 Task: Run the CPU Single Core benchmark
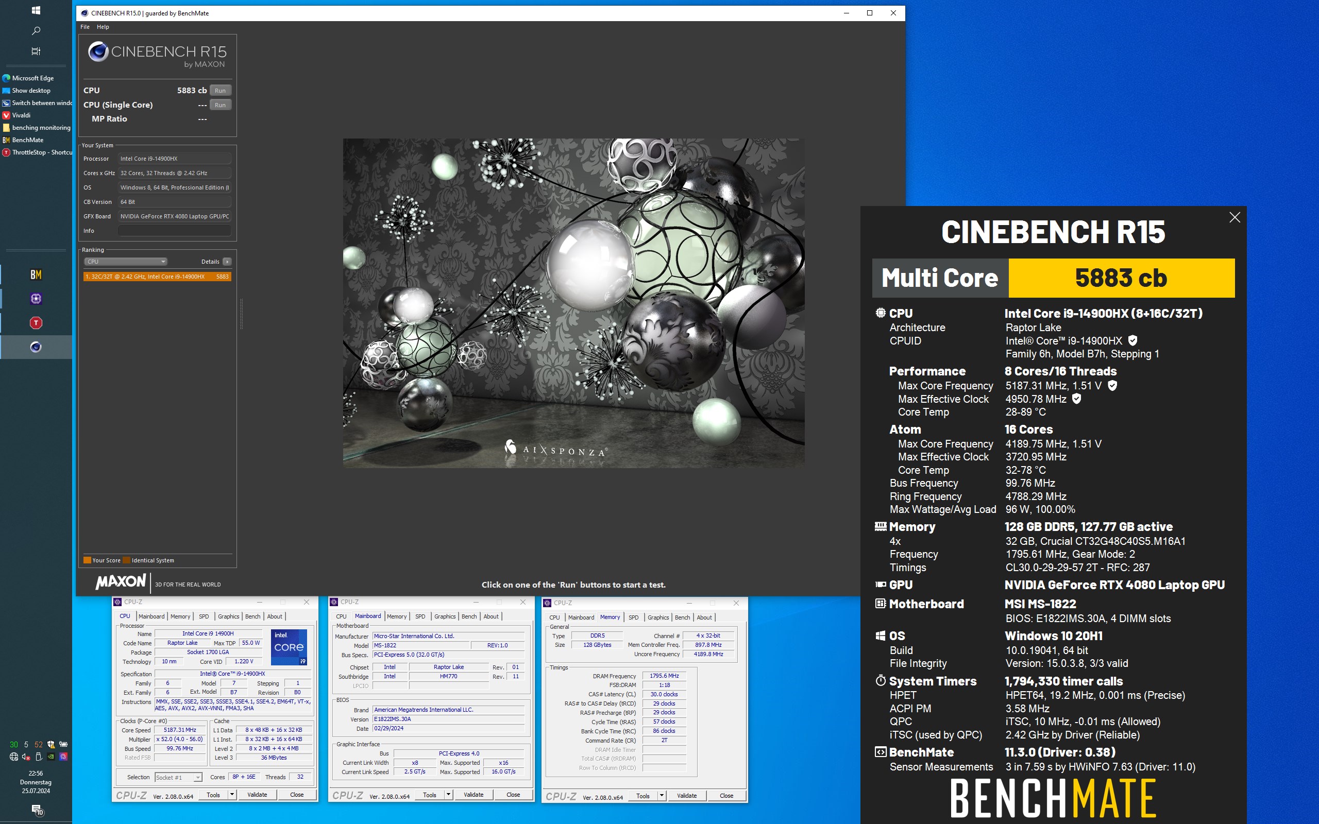(220, 105)
